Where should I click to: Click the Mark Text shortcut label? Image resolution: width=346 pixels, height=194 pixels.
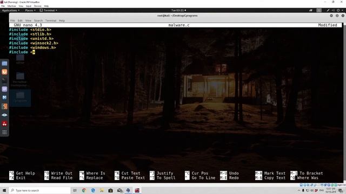pyautogui.click(x=275, y=174)
